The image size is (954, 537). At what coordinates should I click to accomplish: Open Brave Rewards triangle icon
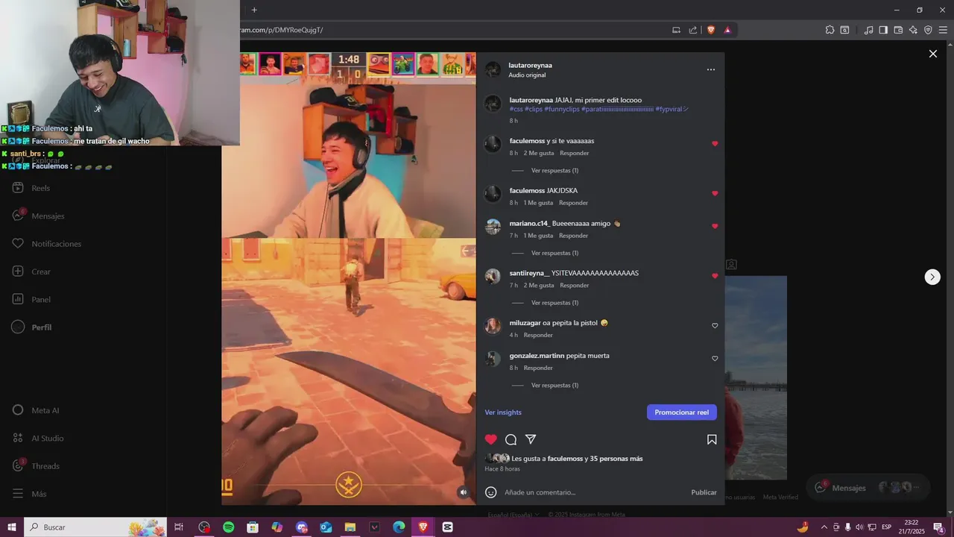click(x=727, y=30)
